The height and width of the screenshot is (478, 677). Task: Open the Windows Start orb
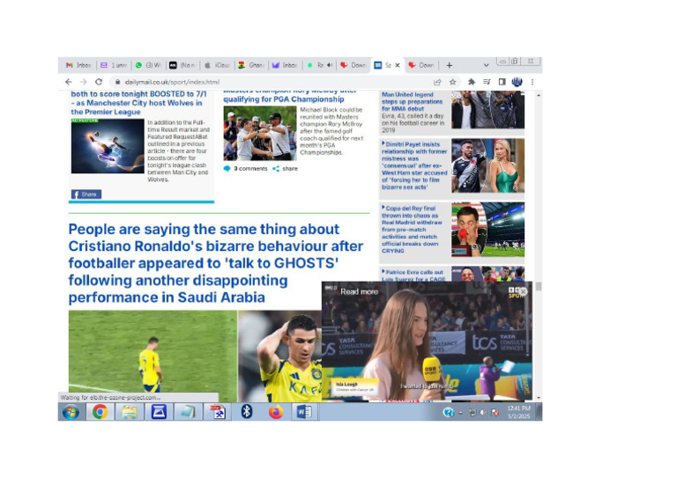71,413
